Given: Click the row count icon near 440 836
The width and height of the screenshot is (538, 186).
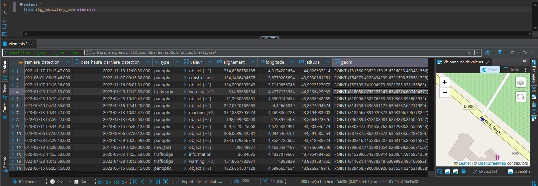Looking at the screenshot, I should click(x=265, y=182).
